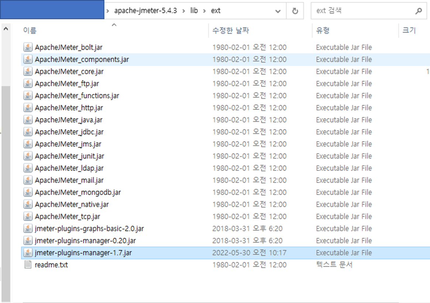The height and width of the screenshot is (303, 430).
Task: Click the jar icon of ApacheJMeter_jdbc.jar
Action: point(28,132)
